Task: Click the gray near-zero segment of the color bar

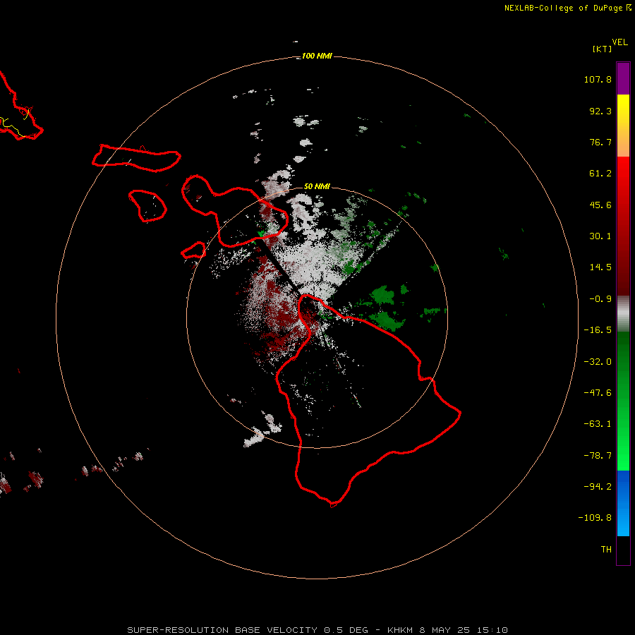Action: [623, 314]
